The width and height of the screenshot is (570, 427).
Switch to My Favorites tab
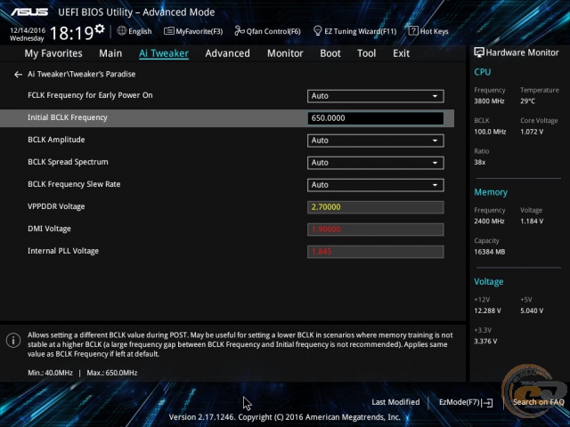point(53,53)
